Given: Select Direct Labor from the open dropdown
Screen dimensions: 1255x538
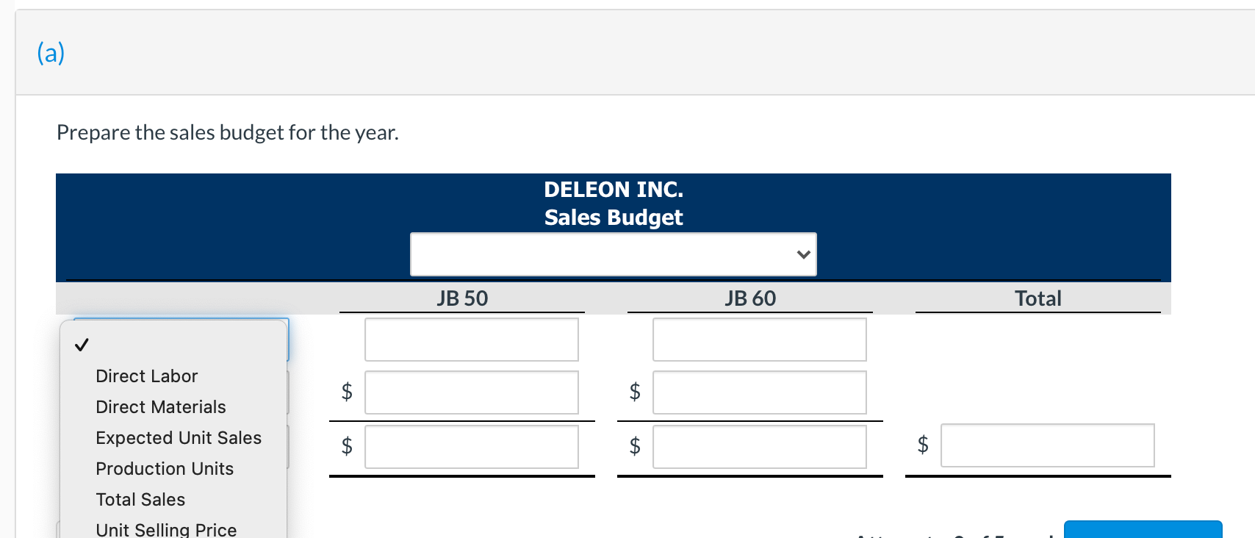Looking at the screenshot, I should tap(146, 376).
